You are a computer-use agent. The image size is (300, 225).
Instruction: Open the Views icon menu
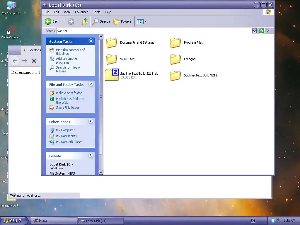tap(141, 22)
